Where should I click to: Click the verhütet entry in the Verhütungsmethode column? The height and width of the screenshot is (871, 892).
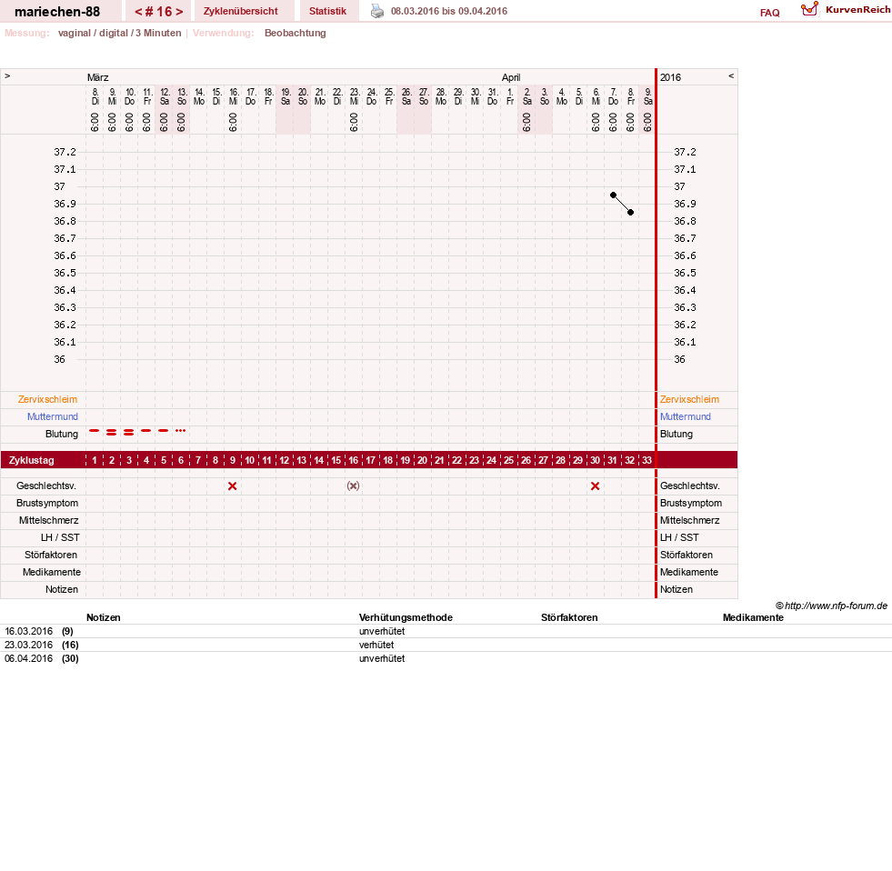click(376, 645)
